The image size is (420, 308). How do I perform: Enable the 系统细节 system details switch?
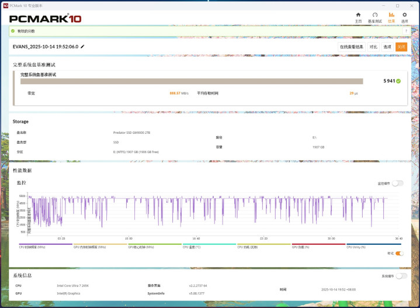[401, 276]
